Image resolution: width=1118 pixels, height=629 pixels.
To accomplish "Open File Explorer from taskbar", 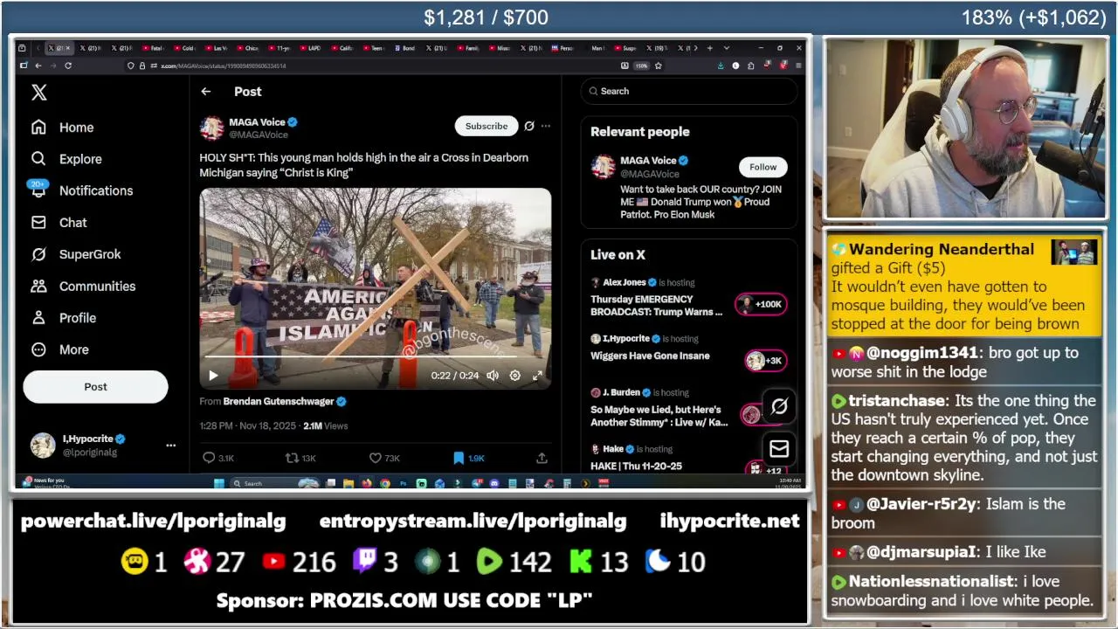I will coord(349,483).
